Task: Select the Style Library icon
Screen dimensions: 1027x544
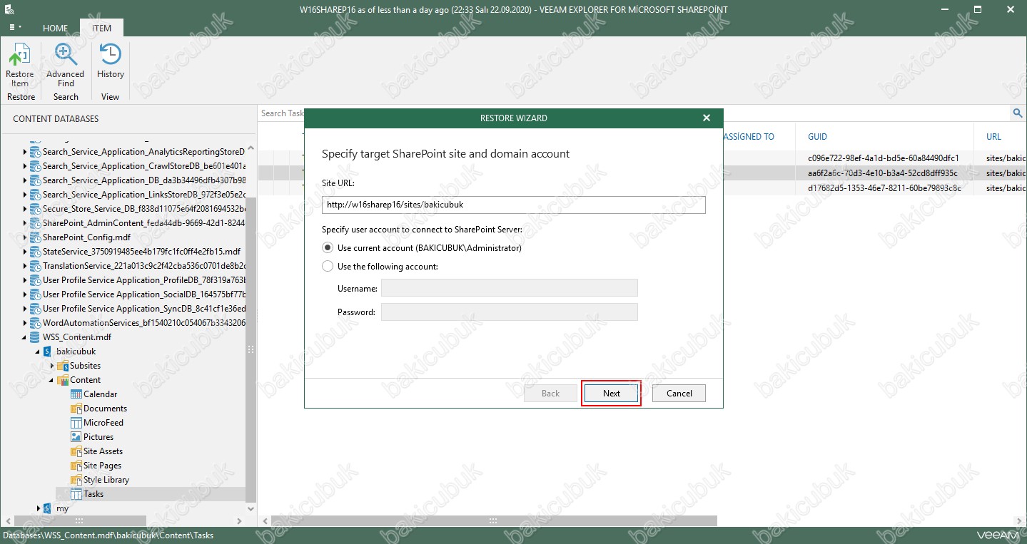Action: pyautogui.click(x=76, y=480)
